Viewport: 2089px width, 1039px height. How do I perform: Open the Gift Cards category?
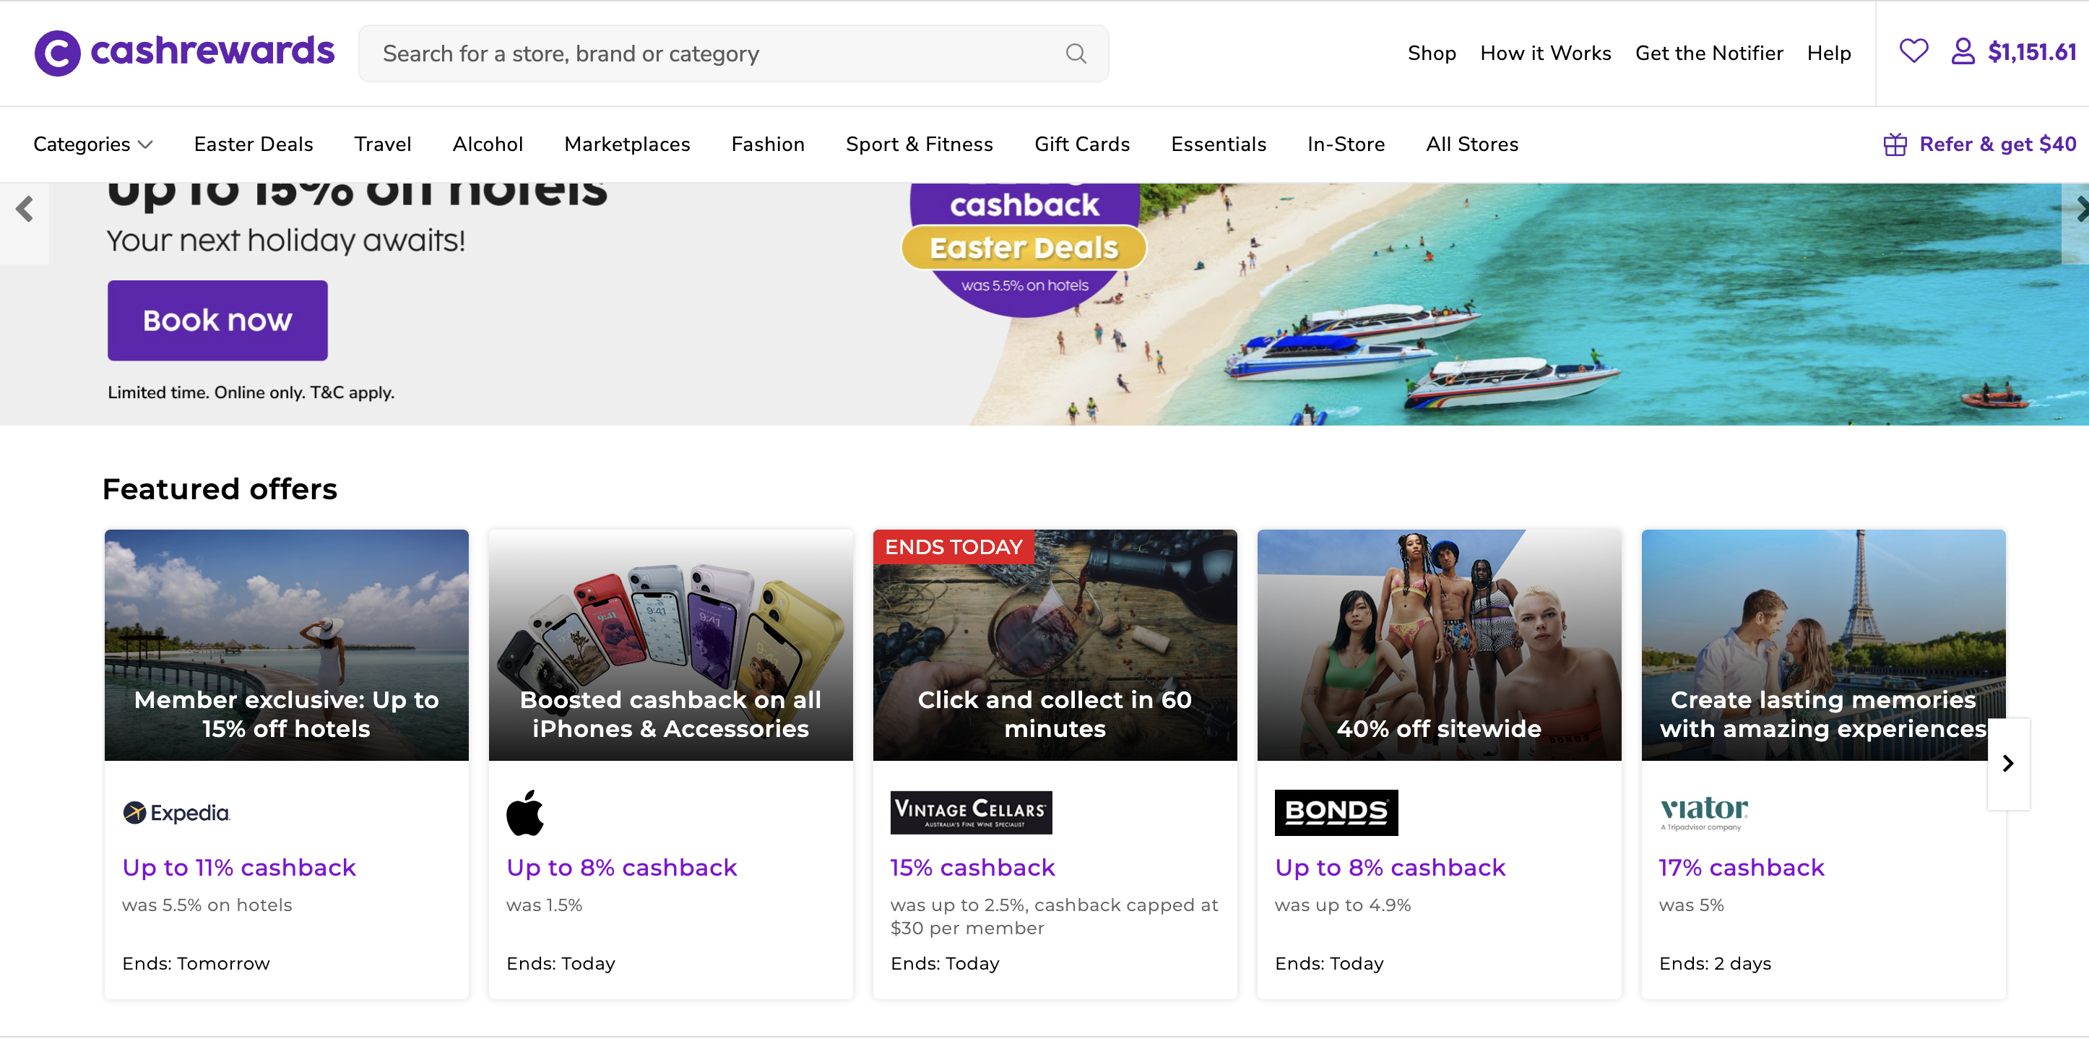tap(1082, 145)
